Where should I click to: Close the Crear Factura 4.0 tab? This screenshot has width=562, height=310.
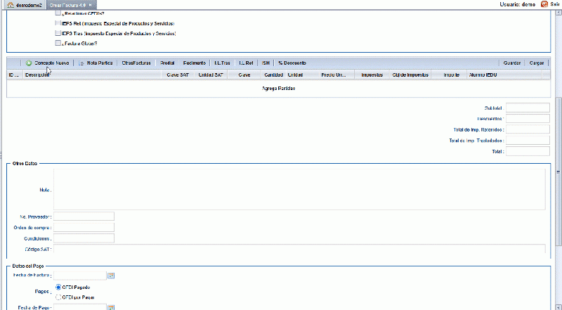(x=91, y=5)
